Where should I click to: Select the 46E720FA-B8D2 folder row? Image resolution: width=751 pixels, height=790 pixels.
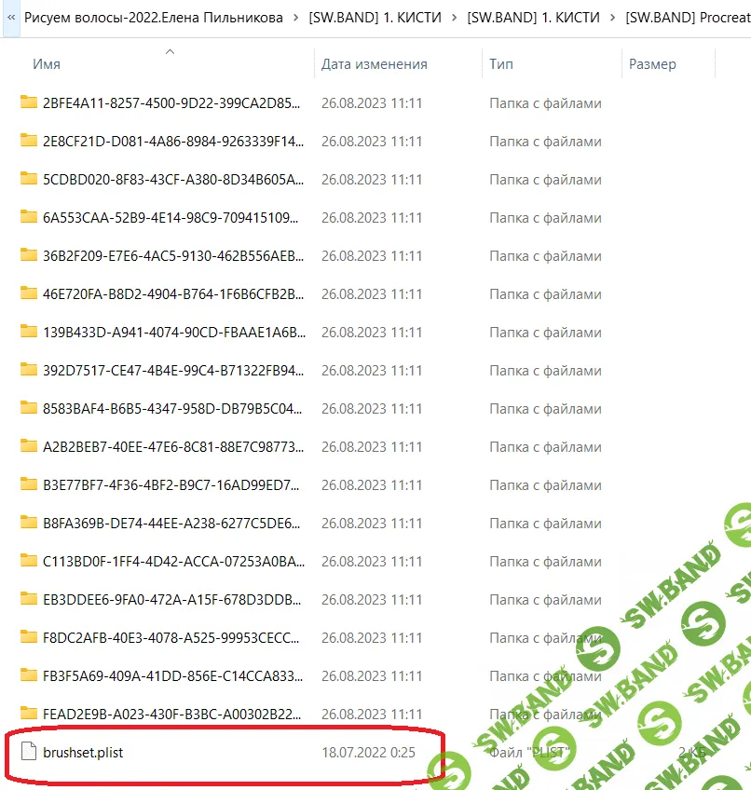point(173,293)
